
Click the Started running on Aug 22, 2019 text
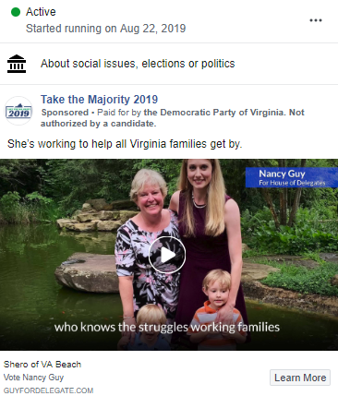(x=105, y=29)
